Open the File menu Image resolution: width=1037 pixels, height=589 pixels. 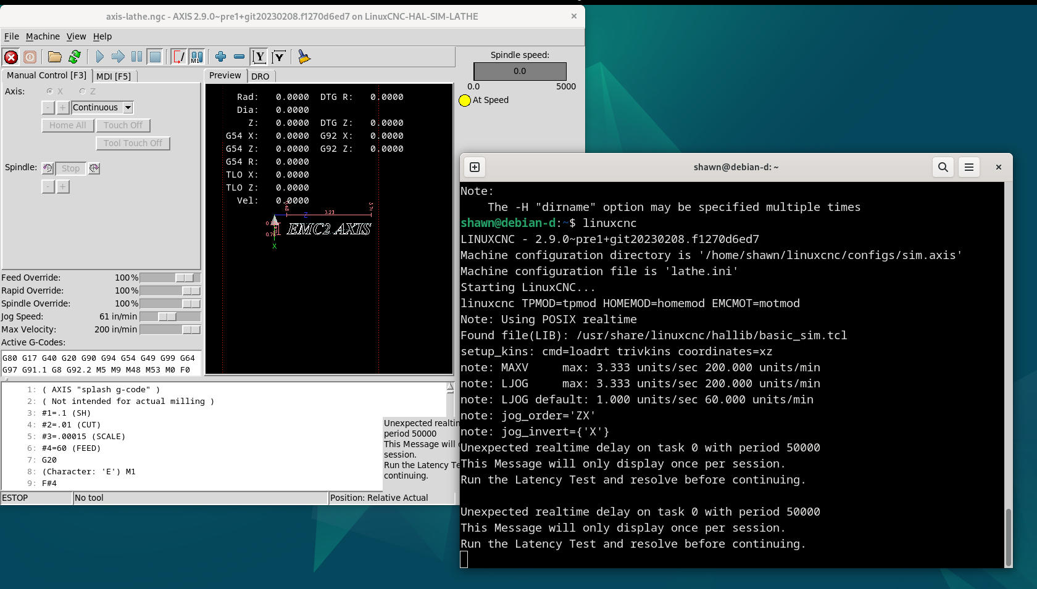click(12, 36)
